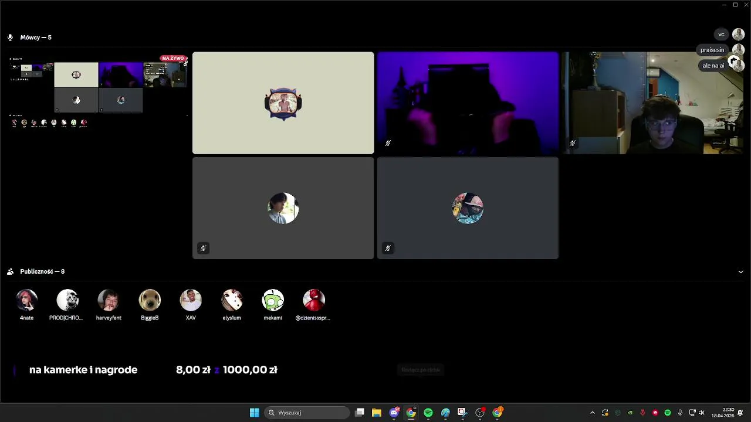The width and height of the screenshot is (751, 422).
Task: Click the BiggieB username label
Action: pos(150,318)
